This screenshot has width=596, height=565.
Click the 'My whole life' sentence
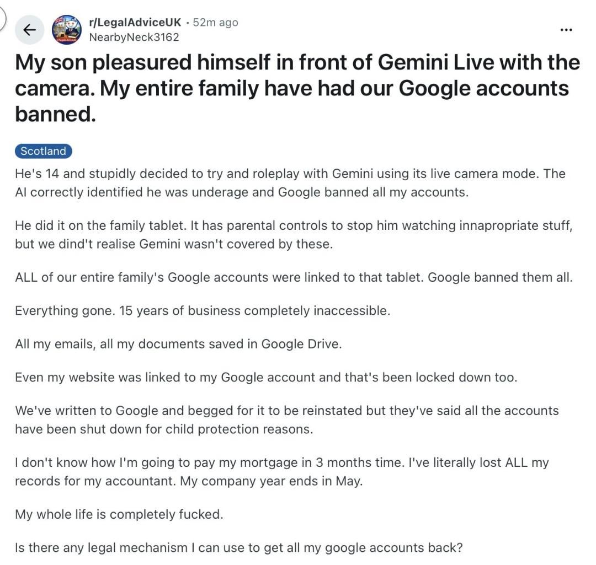tap(119, 514)
